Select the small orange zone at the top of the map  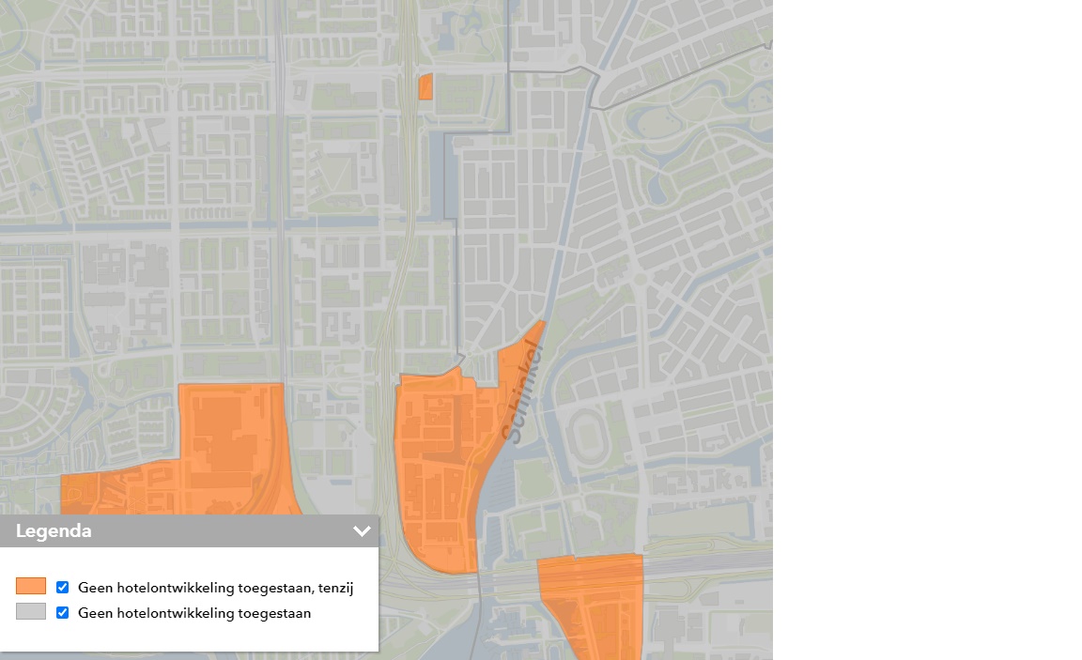click(x=425, y=87)
